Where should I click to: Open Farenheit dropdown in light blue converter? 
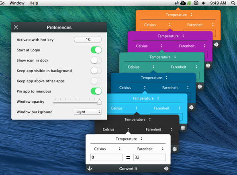pyautogui.click(x=167, y=108)
